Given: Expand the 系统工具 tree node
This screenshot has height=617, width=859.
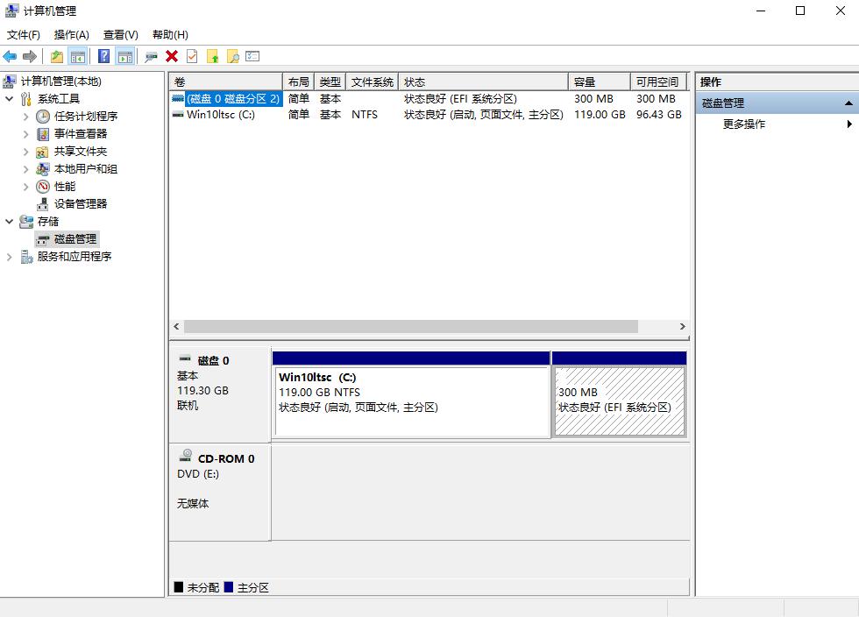Looking at the screenshot, I should coord(9,98).
